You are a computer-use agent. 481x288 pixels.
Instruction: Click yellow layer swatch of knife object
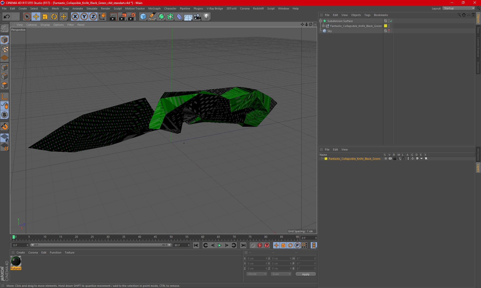(x=386, y=26)
